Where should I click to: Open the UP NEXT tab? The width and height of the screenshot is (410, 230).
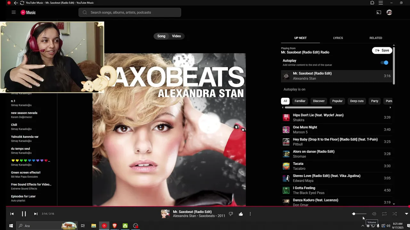pos(300,38)
